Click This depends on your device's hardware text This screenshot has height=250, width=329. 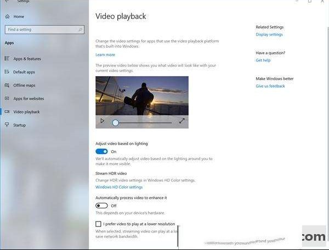click(x=130, y=213)
